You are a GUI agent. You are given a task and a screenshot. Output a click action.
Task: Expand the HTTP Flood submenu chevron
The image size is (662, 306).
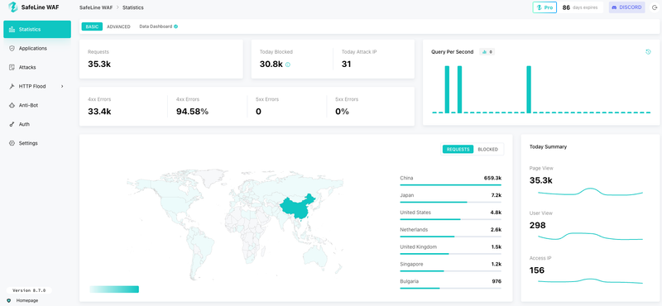click(62, 87)
